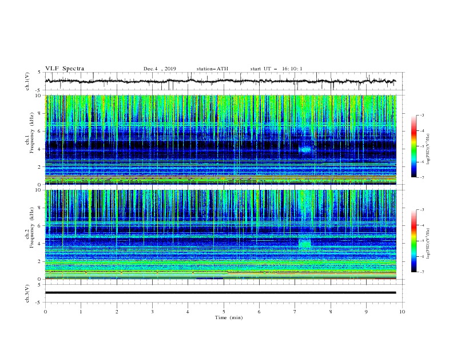This screenshot has height=350, width=453.
Task: Click the "station=ATH" header label
Action: coord(212,69)
